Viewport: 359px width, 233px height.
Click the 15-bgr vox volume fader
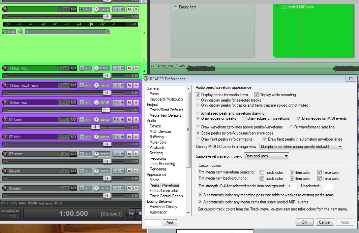tap(106, 110)
